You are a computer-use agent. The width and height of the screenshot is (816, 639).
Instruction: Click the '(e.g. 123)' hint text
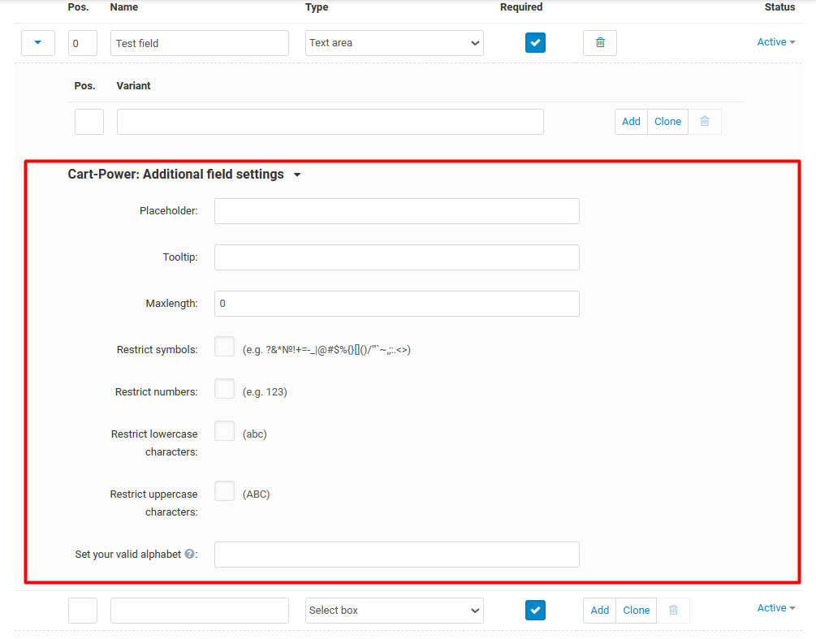[265, 392]
